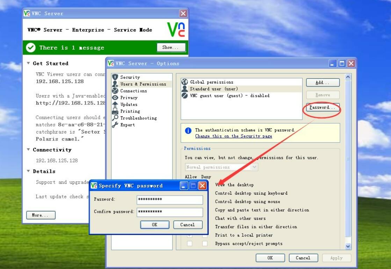Tick Deny for Bypass accept/reject prompts

[205, 243]
